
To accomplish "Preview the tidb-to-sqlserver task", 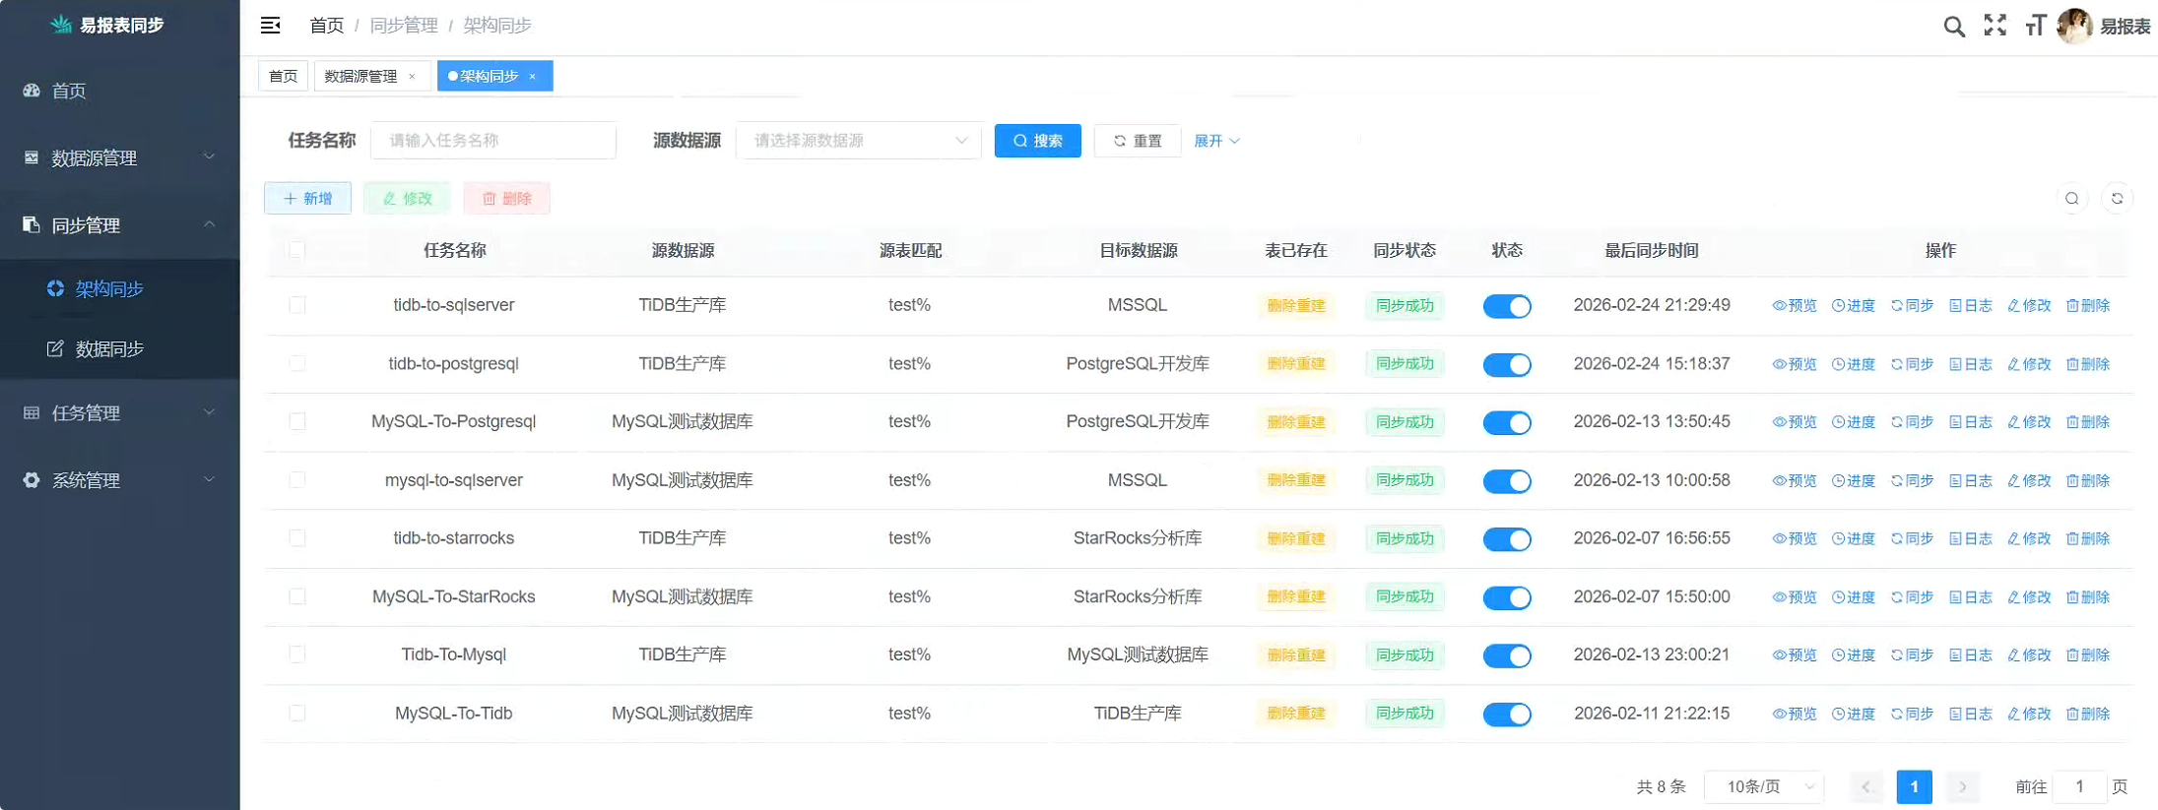I will pos(1795,306).
